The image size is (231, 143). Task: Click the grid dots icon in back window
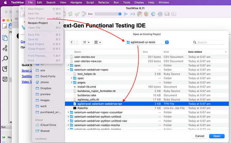[x=16, y=19]
